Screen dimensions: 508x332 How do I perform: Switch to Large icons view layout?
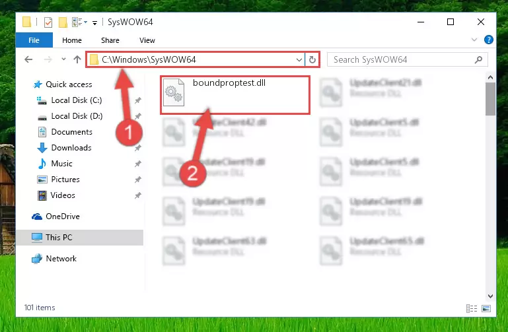pos(486,308)
